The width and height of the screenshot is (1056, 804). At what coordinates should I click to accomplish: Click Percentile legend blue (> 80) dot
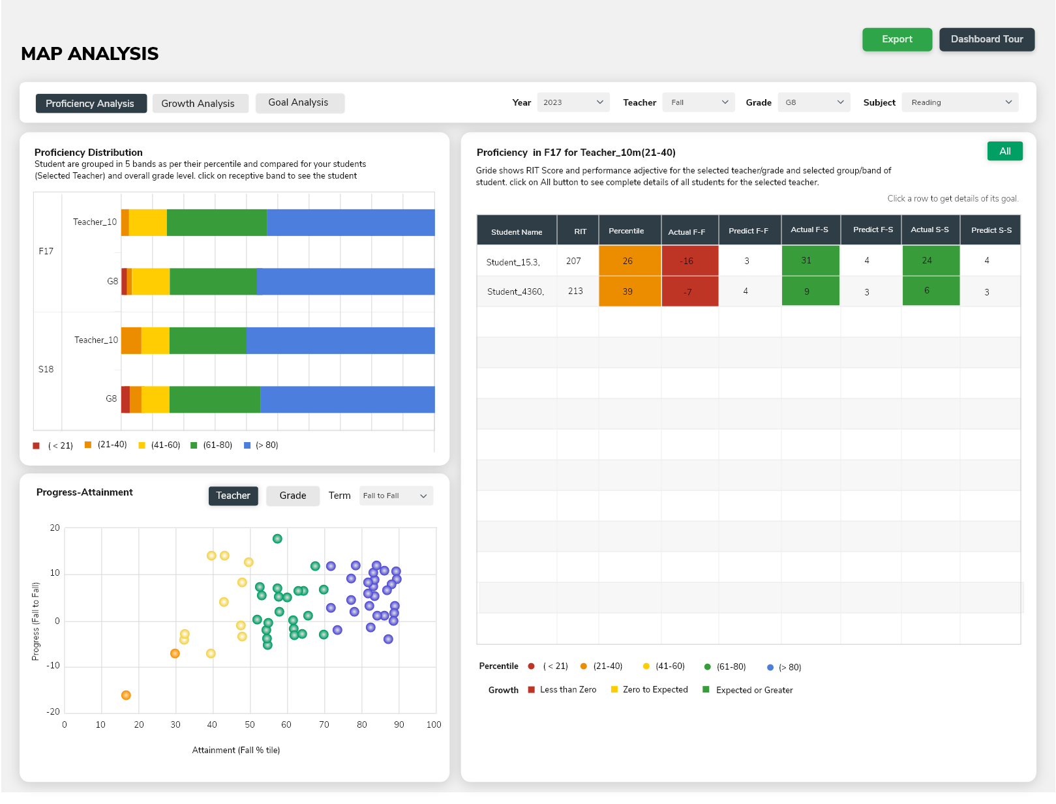coord(770,668)
